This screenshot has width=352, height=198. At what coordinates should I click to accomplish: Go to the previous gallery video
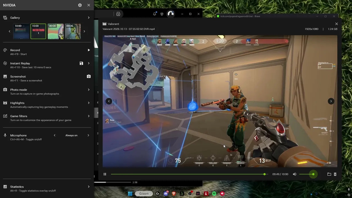point(109,101)
